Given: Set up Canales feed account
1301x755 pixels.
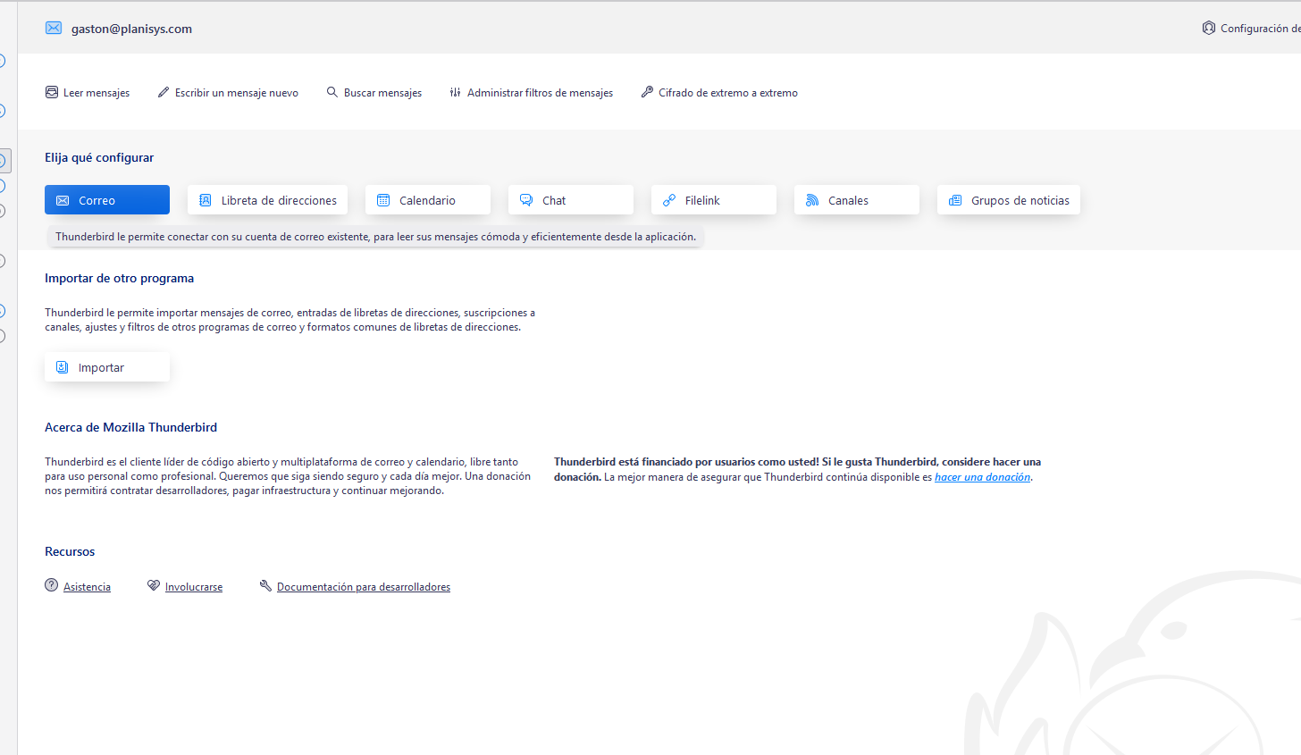Looking at the screenshot, I should (x=857, y=200).
